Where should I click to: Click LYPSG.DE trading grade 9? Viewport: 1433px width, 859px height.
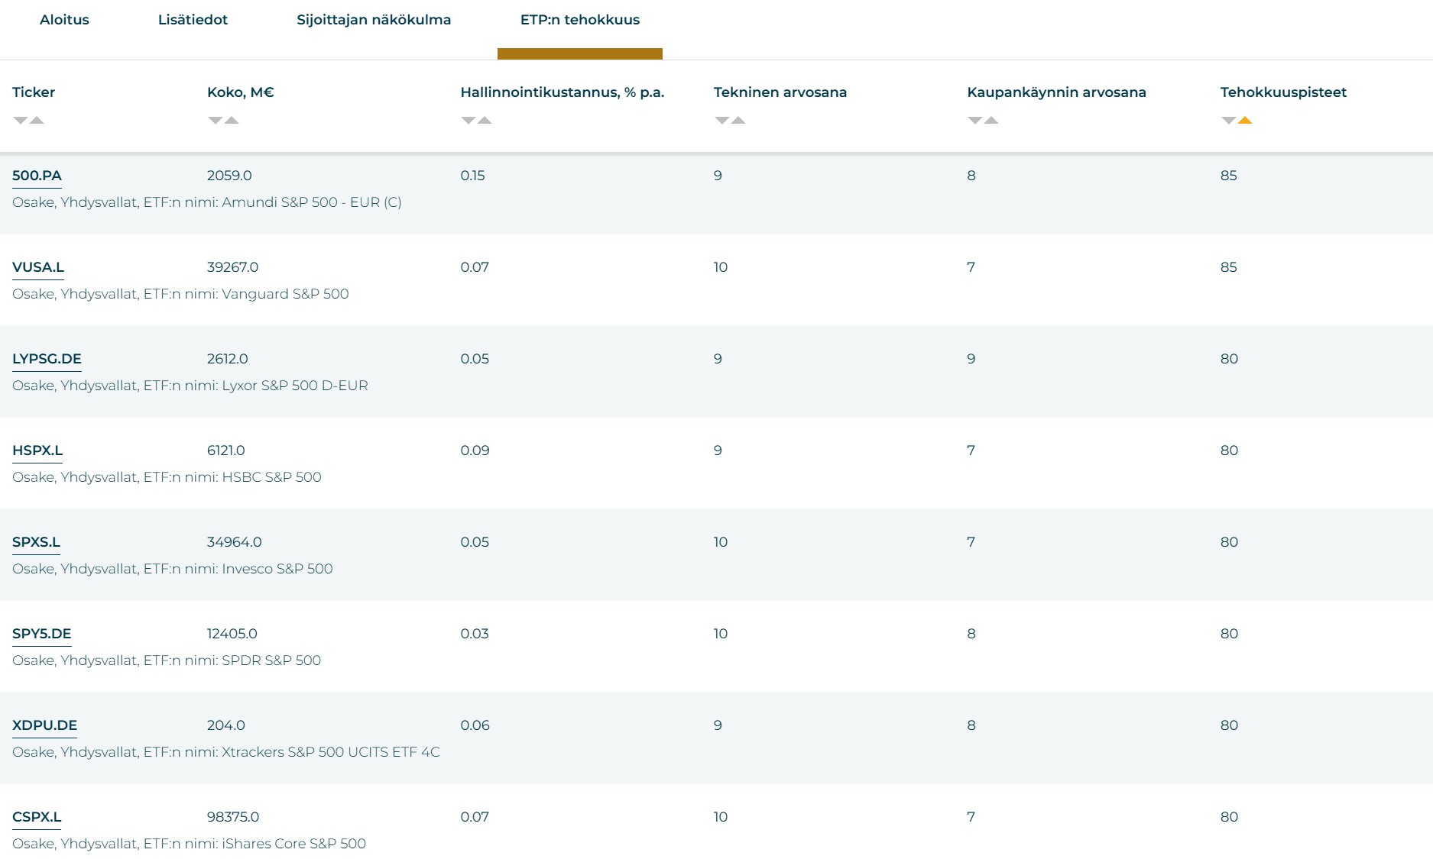pos(971,359)
